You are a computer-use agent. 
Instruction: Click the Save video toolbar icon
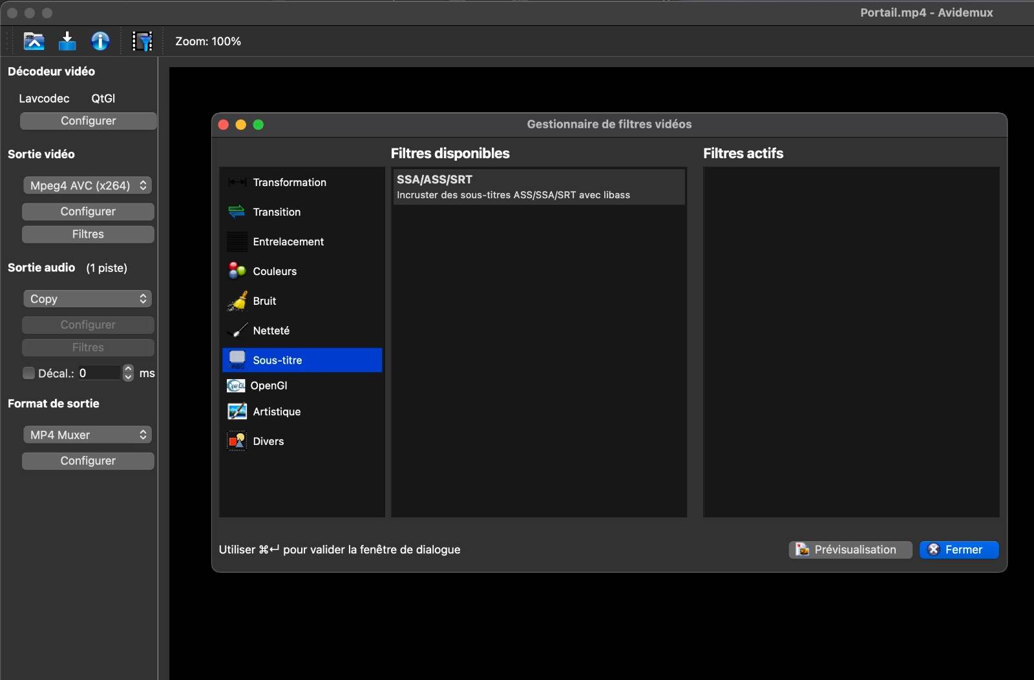[67, 41]
